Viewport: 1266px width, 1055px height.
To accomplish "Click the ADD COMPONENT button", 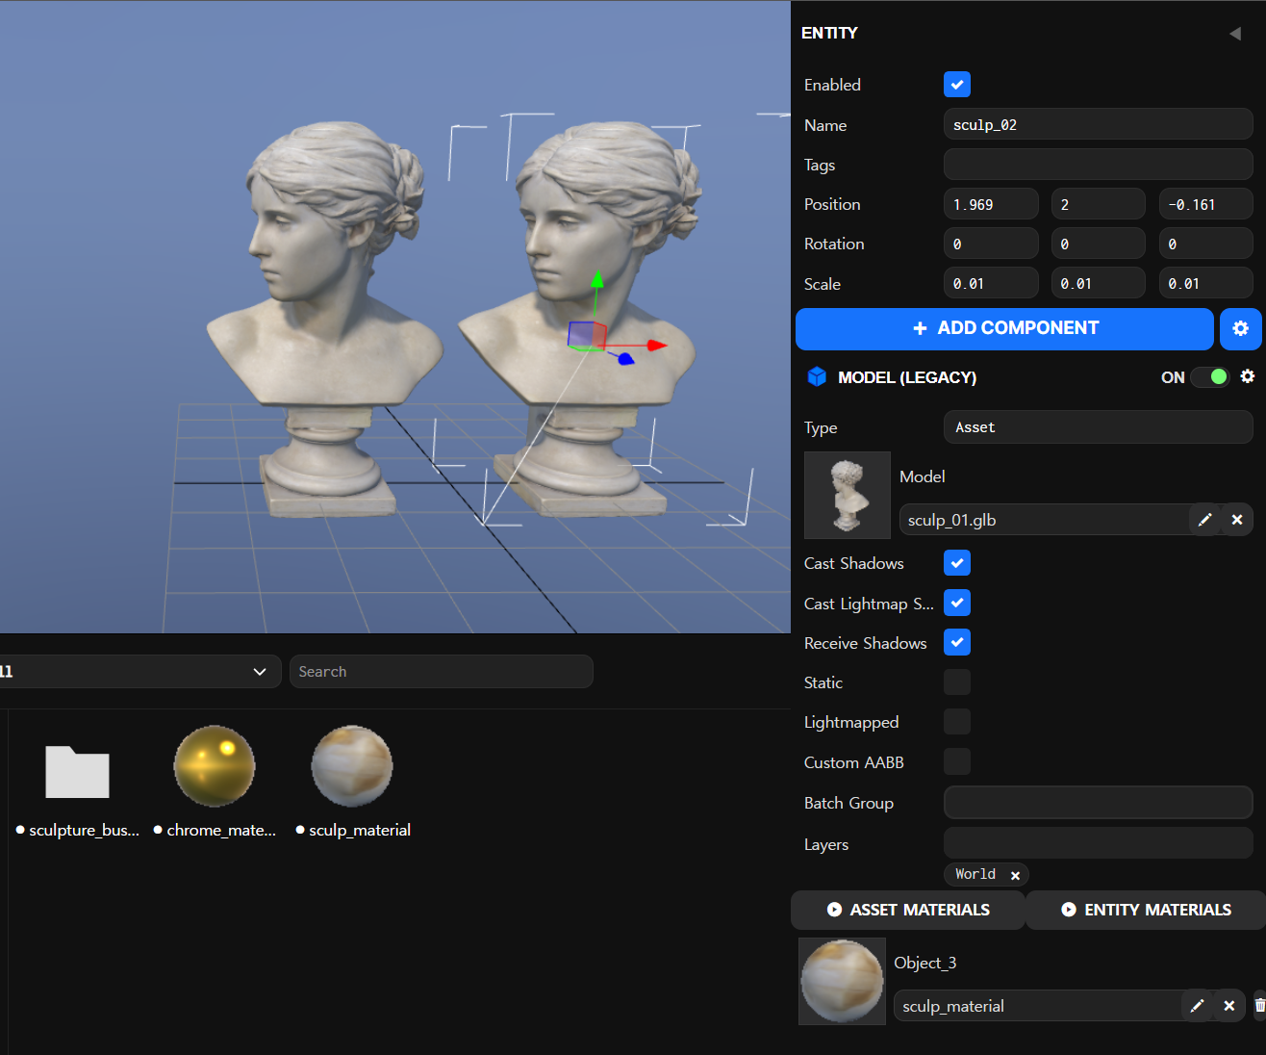I will click(1004, 328).
